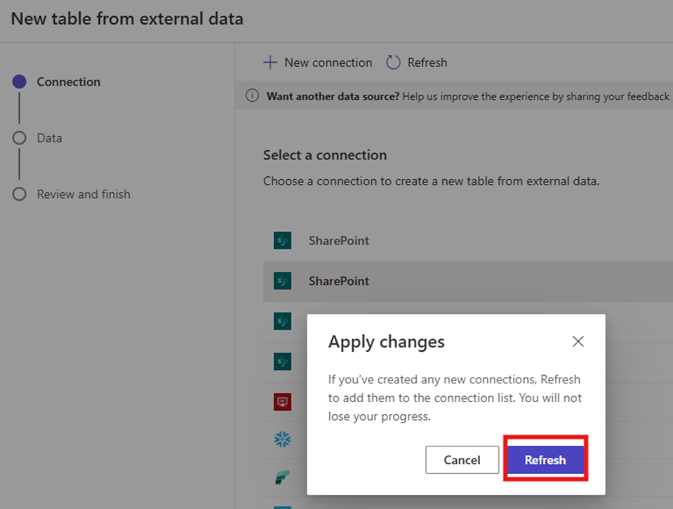Click the info icon in feedback banner
This screenshot has height=509, width=673.
pyautogui.click(x=252, y=96)
